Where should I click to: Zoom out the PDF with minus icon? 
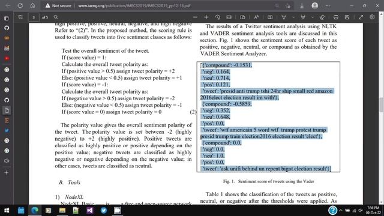coord(195,17)
